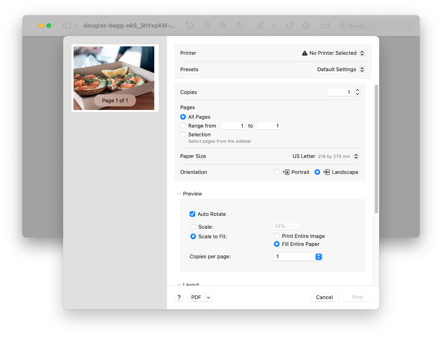Screen dimensions: 442x339
Task: Switch orientation to Portrait
Action: 277,172
